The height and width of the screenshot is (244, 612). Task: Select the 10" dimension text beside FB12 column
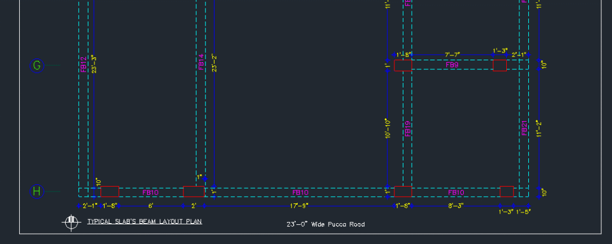pyautogui.click(x=99, y=181)
